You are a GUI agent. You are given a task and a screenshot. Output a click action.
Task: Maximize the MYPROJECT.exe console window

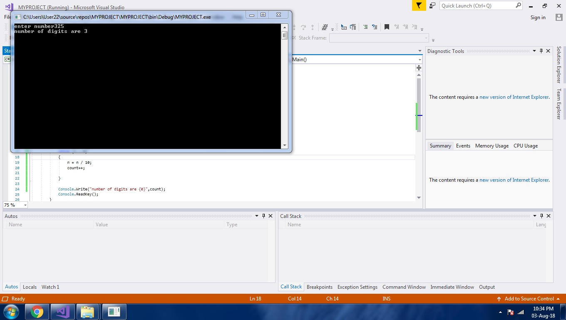click(x=263, y=15)
